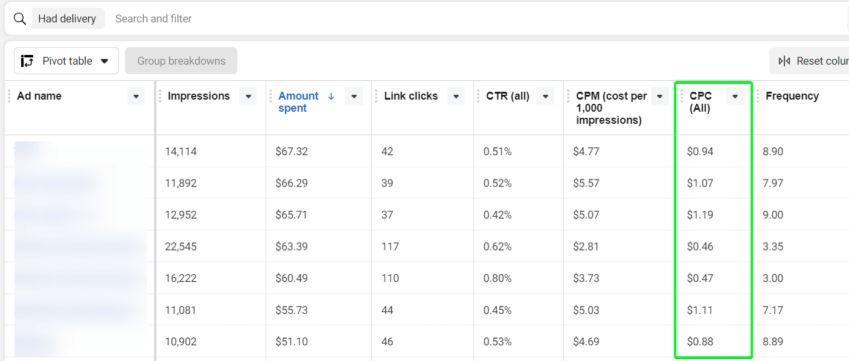Click the search magnifier icon

20,19
